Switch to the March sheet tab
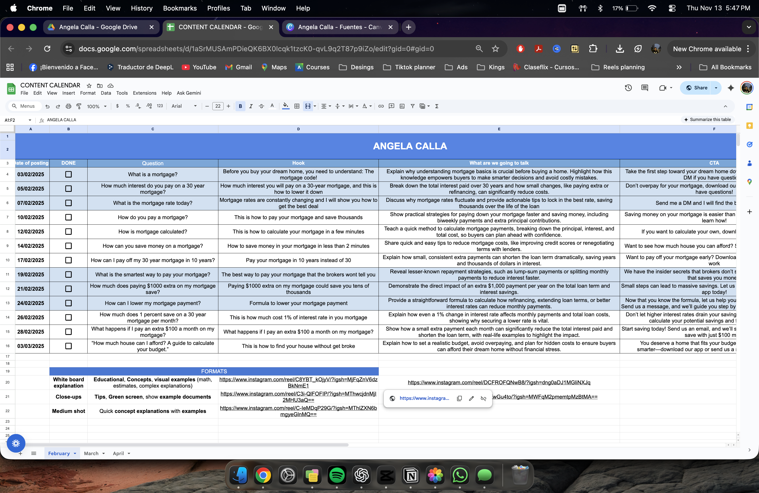The height and width of the screenshot is (493, 759). click(x=91, y=453)
